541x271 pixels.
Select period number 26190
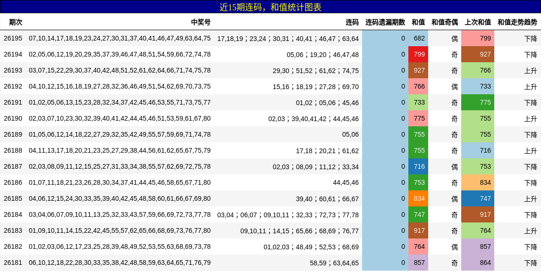[13, 118]
